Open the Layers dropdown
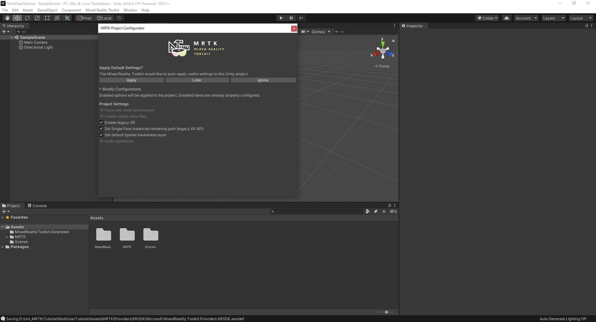 [553, 18]
